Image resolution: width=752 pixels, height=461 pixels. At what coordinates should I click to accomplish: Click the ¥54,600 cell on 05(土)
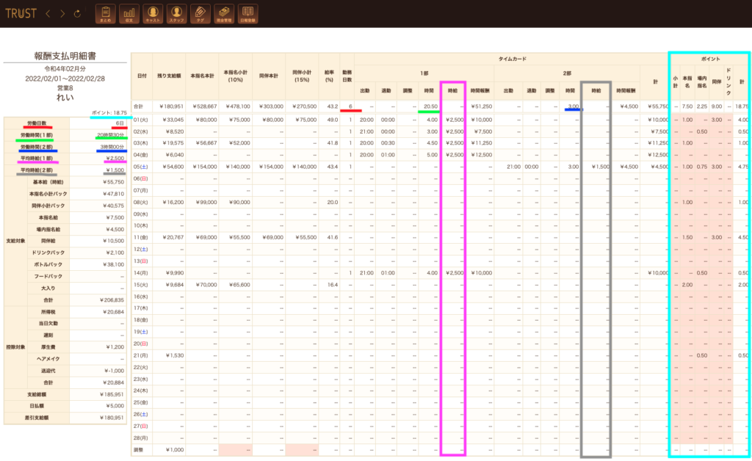[173, 167]
